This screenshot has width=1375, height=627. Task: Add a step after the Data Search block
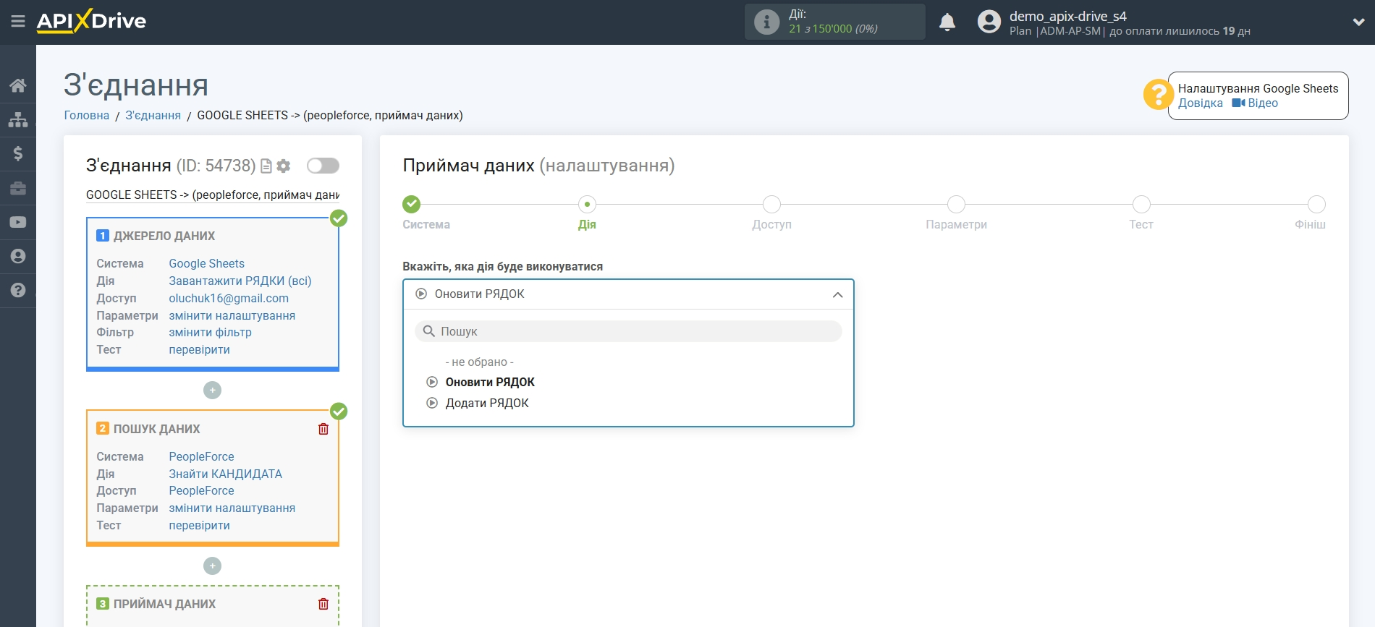pos(212,566)
